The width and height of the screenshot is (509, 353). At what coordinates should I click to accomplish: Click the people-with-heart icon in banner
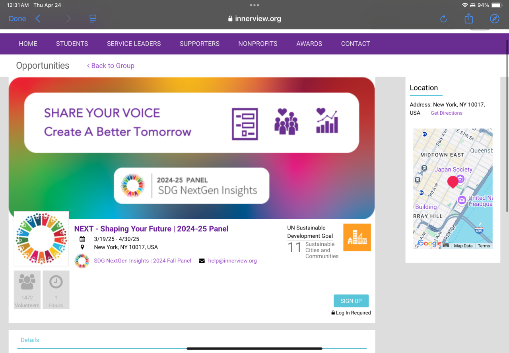click(x=286, y=122)
